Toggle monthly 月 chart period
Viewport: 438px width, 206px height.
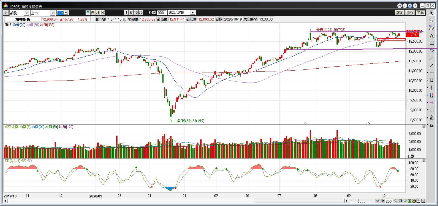[x=97, y=13]
